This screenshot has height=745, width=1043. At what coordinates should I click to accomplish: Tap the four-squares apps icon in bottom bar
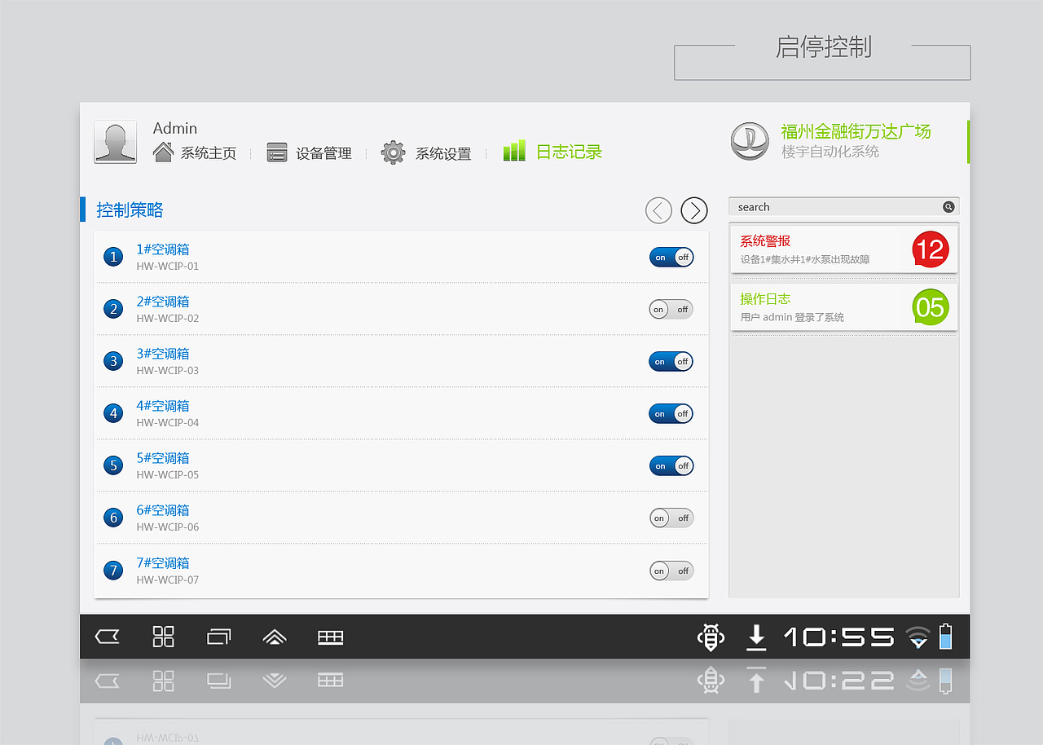[x=164, y=637]
